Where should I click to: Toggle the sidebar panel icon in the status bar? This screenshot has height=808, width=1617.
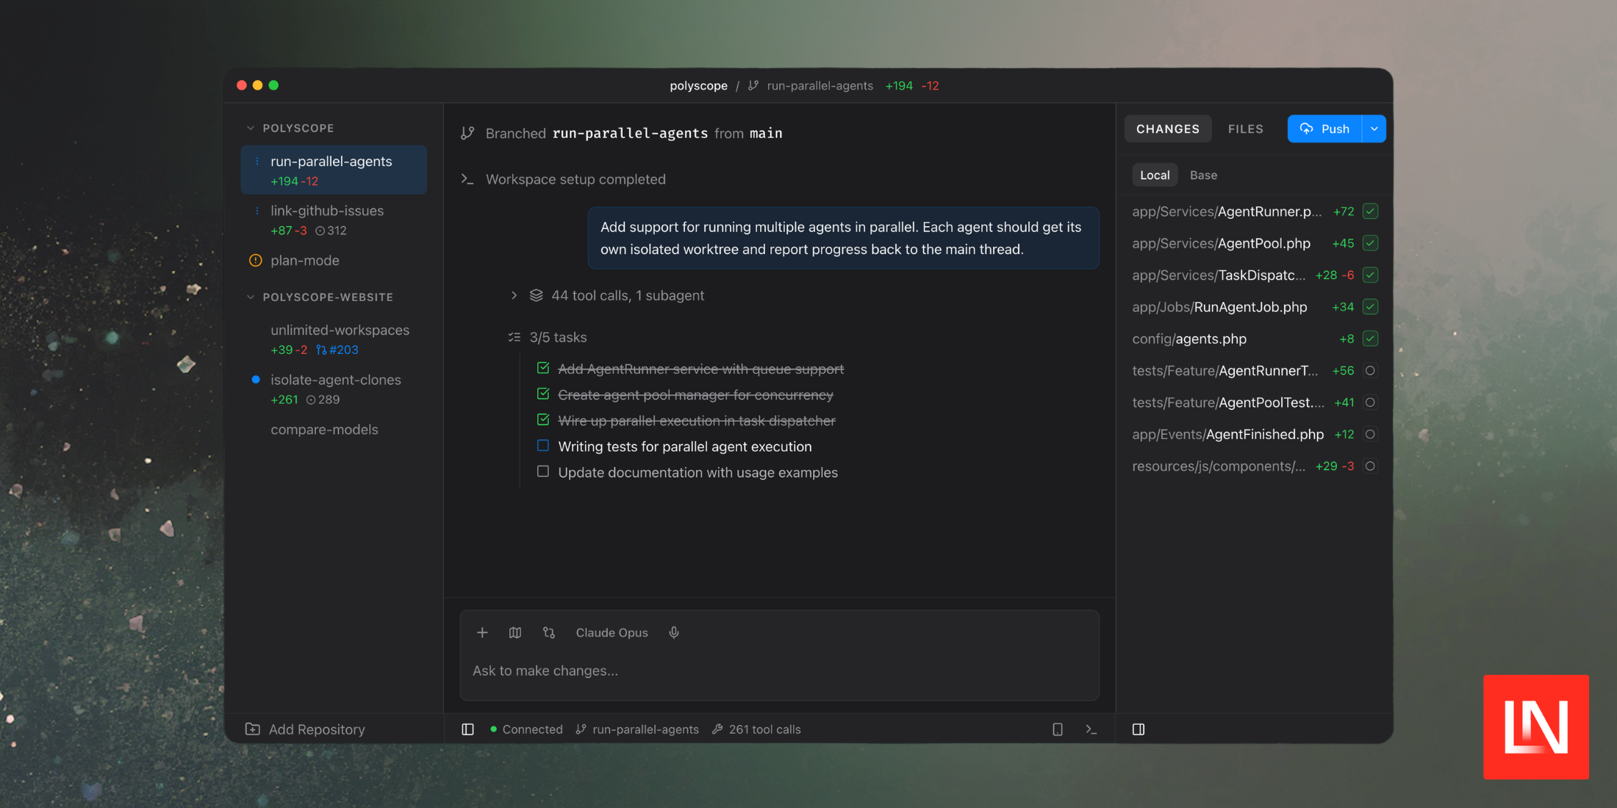coord(467,729)
